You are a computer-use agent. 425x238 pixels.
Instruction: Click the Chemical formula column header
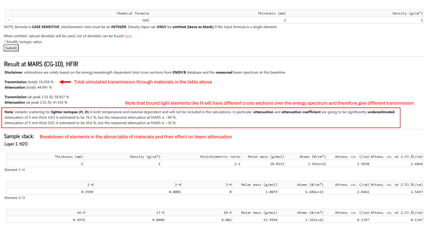click(81, 13)
